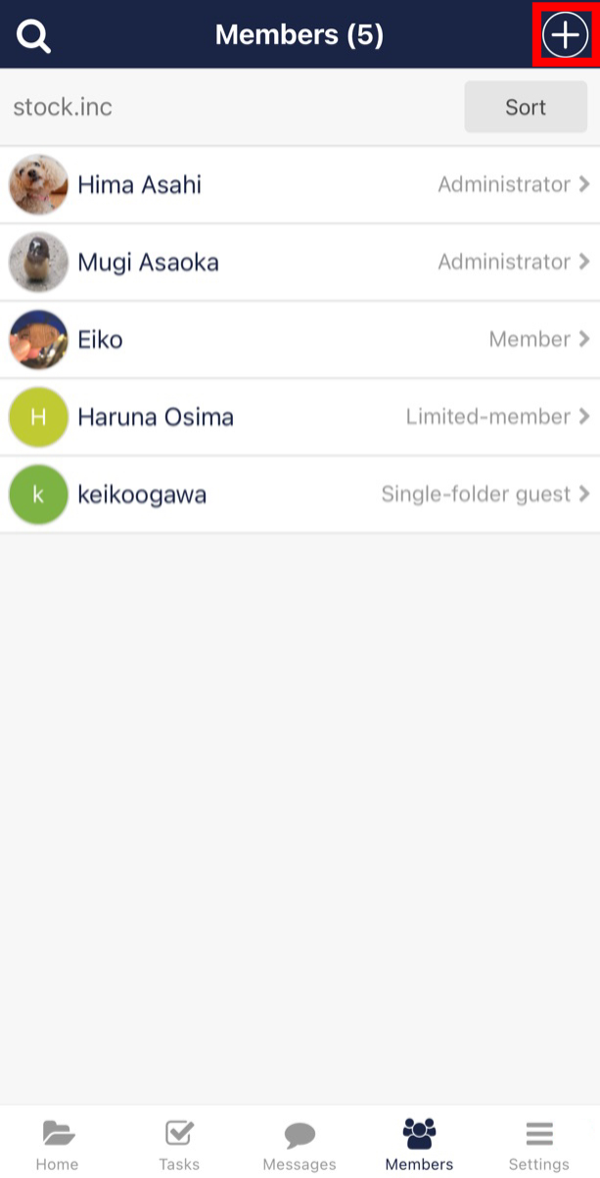
Task: Tap the plus icon to add a member
Action: 564,33
